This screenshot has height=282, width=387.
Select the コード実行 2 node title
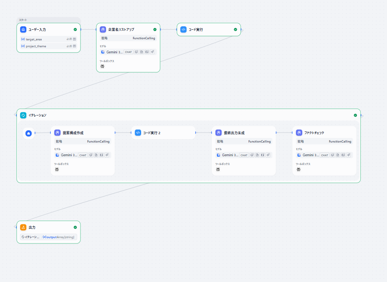pyautogui.click(x=152, y=133)
